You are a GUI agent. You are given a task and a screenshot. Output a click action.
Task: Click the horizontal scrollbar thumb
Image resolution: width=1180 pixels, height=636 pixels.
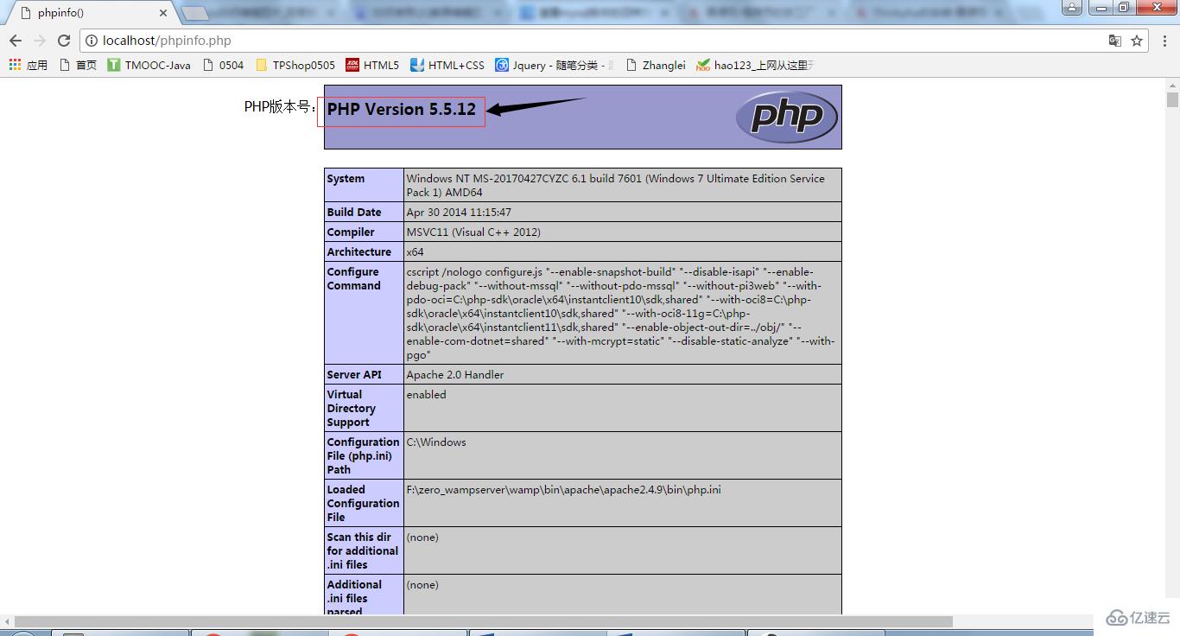click(484, 622)
